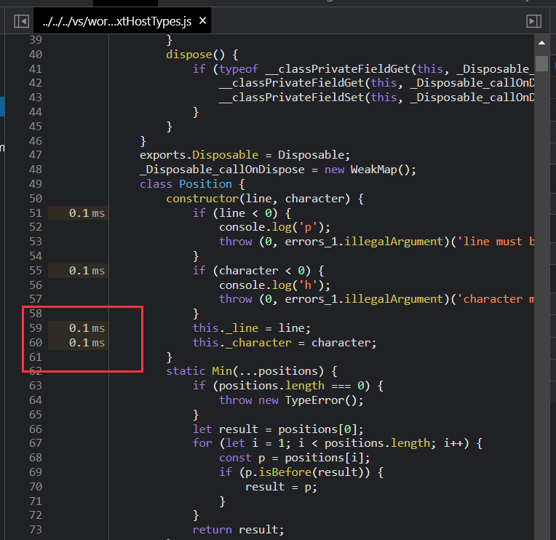Click 'class Position {' declaration text
This screenshot has width=556, height=540.
click(x=192, y=184)
